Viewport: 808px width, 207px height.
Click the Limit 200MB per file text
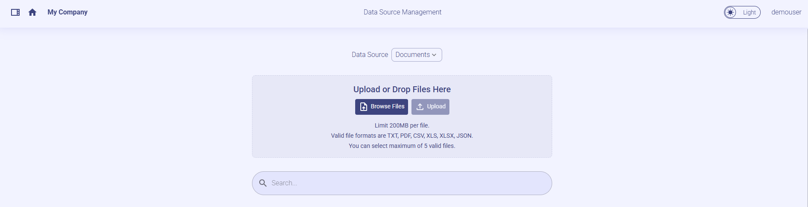click(402, 125)
